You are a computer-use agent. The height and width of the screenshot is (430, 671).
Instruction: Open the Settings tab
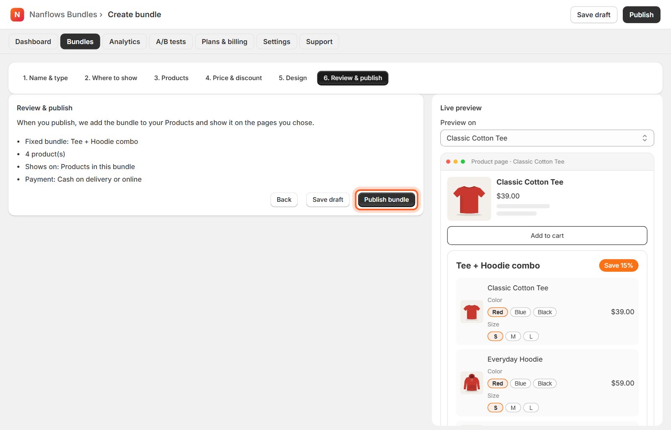[277, 42]
